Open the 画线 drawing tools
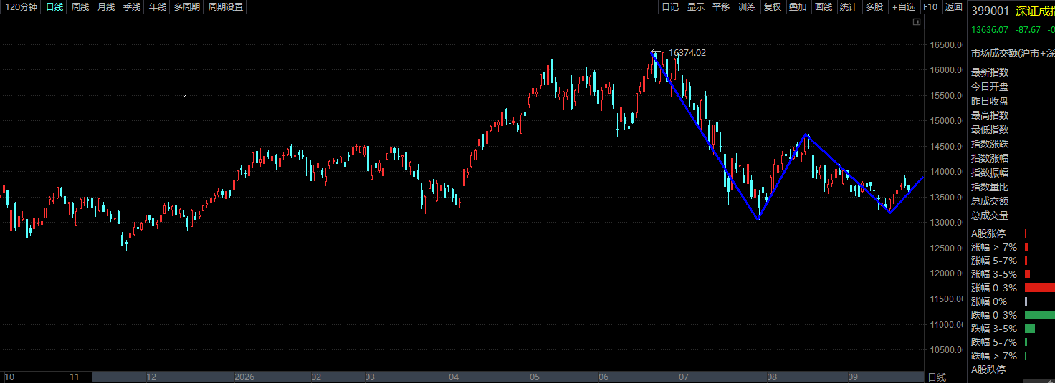The image size is (1055, 383). [x=824, y=7]
